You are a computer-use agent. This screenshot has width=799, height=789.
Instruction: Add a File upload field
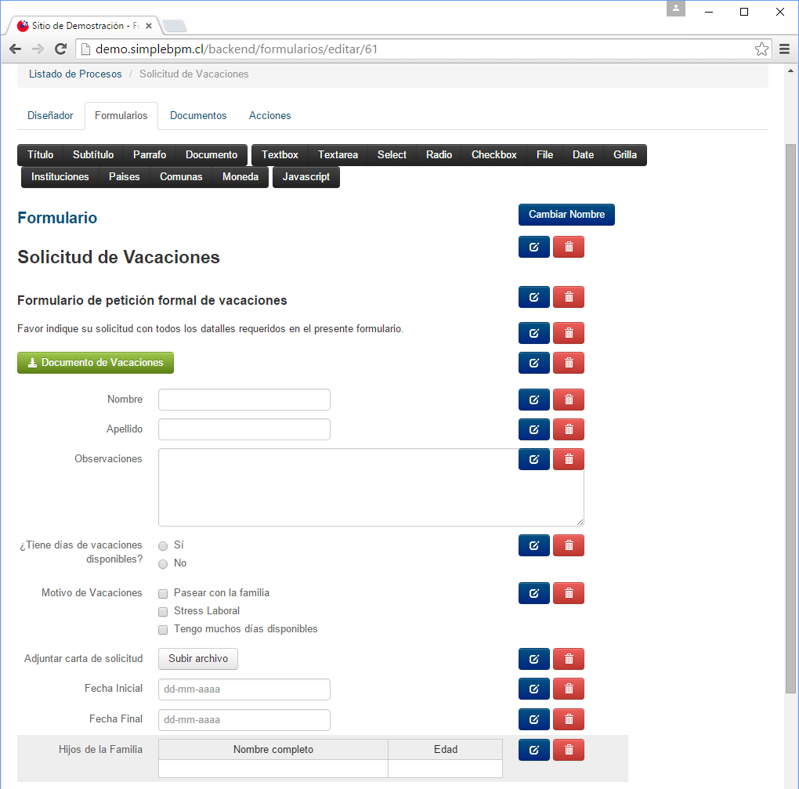(544, 155)
